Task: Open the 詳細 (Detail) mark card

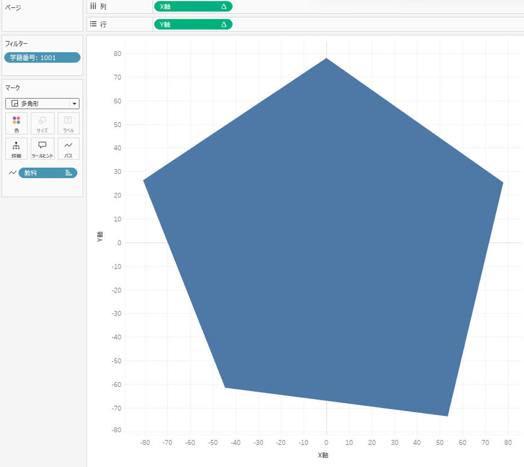Action: coord(16,149)
